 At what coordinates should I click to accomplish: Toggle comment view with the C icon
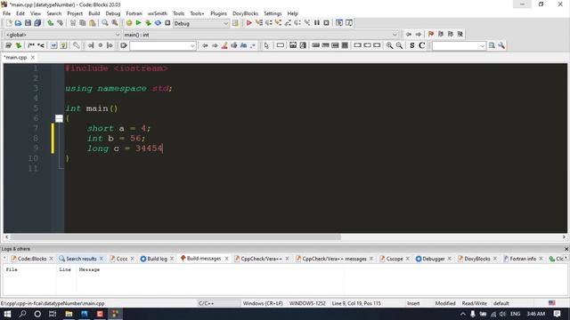coord(421,45)
